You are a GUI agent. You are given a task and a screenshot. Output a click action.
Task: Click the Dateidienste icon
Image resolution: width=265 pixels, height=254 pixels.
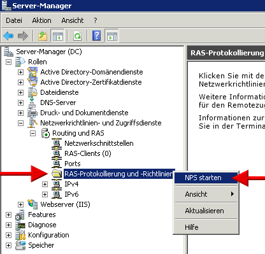32,92
